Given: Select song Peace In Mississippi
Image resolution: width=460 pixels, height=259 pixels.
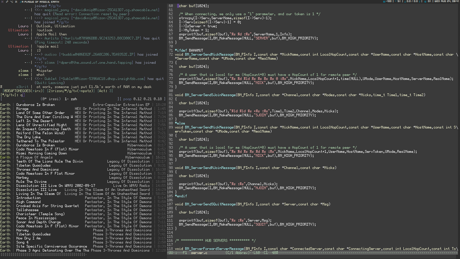Looking at the screenshot, I should 83,218.
